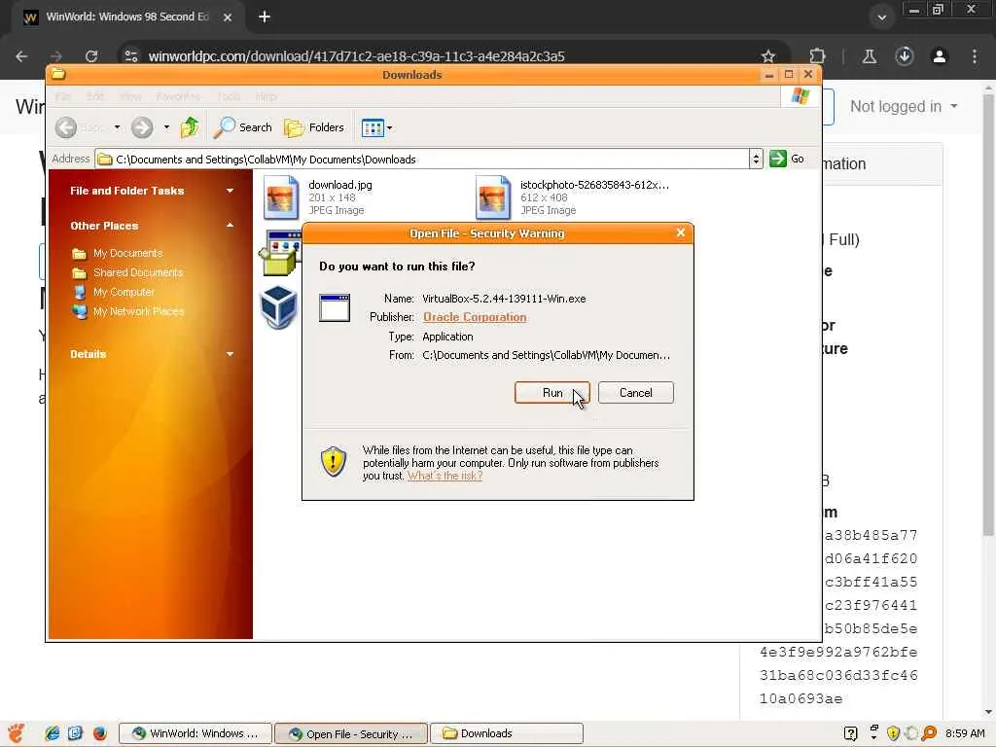Close the Open File Security Warning dialog

click(680, 232)
